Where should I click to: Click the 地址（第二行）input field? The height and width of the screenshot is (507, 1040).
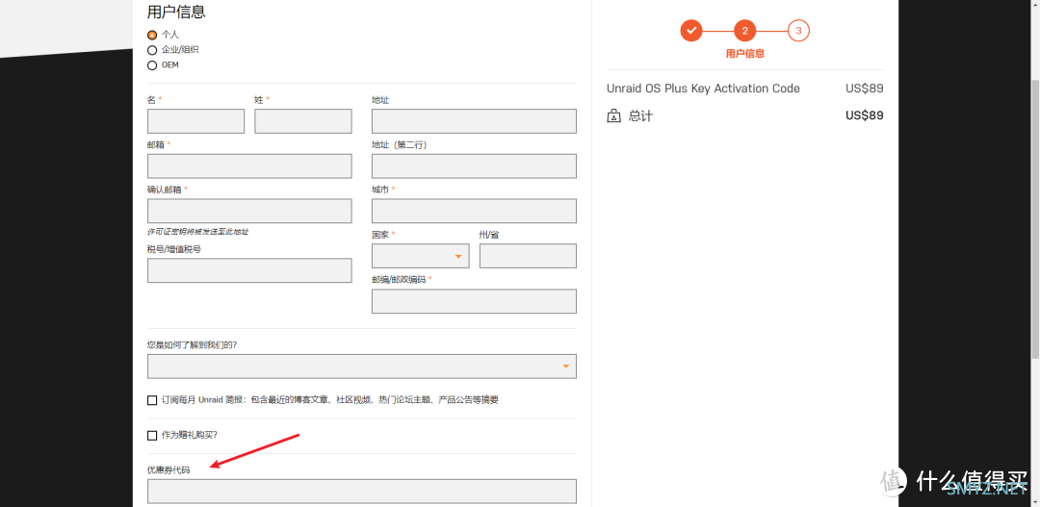(474, 165)
